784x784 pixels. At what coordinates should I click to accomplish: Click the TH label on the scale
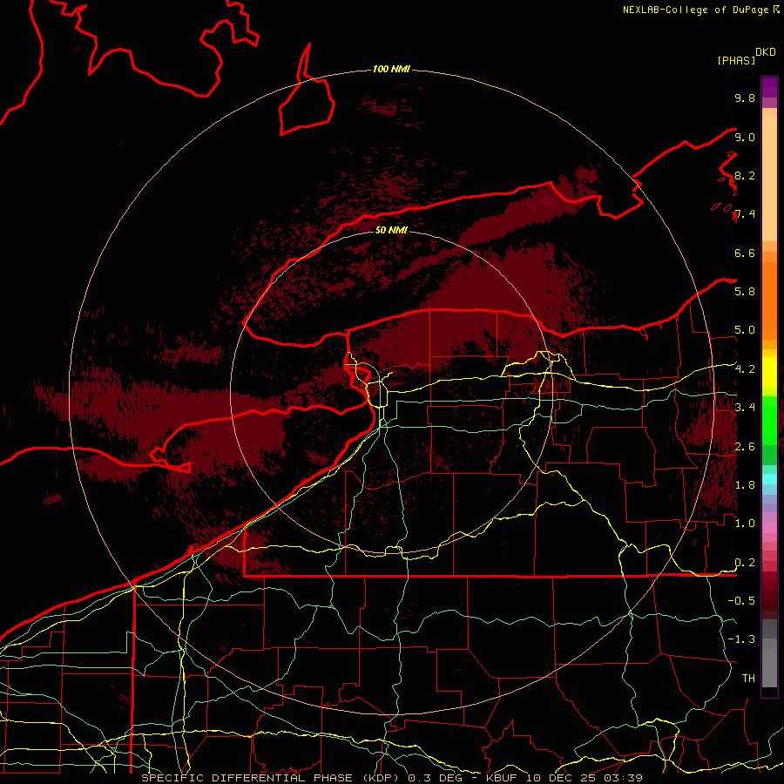pyautogui.click(x=748, y=679)
